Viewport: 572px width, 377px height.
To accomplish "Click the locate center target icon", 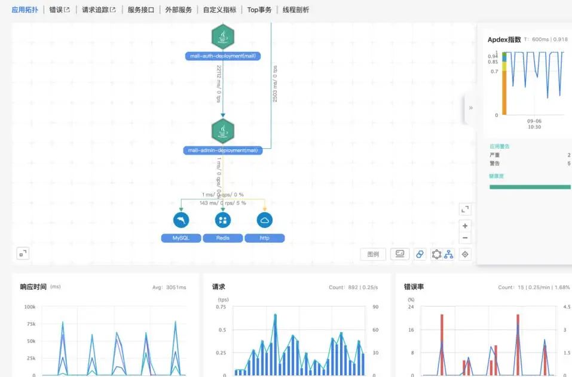I will [x=465, y=255].
